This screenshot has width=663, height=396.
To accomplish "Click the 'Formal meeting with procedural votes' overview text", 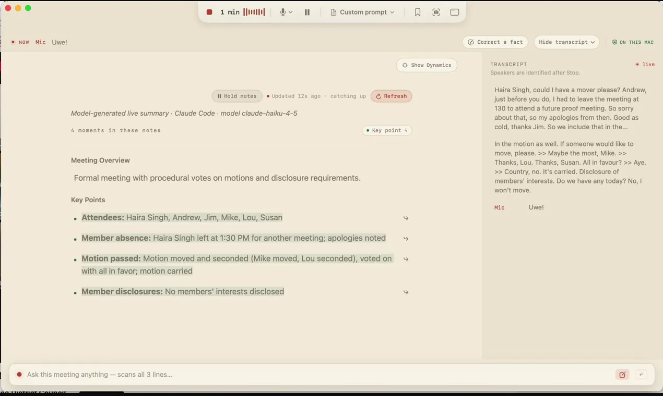I will 217,178.
